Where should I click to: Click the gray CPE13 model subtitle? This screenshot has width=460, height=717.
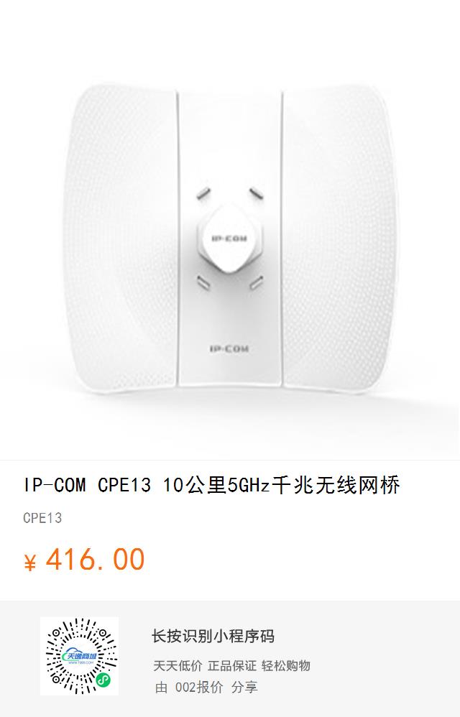tap(42, 518)
